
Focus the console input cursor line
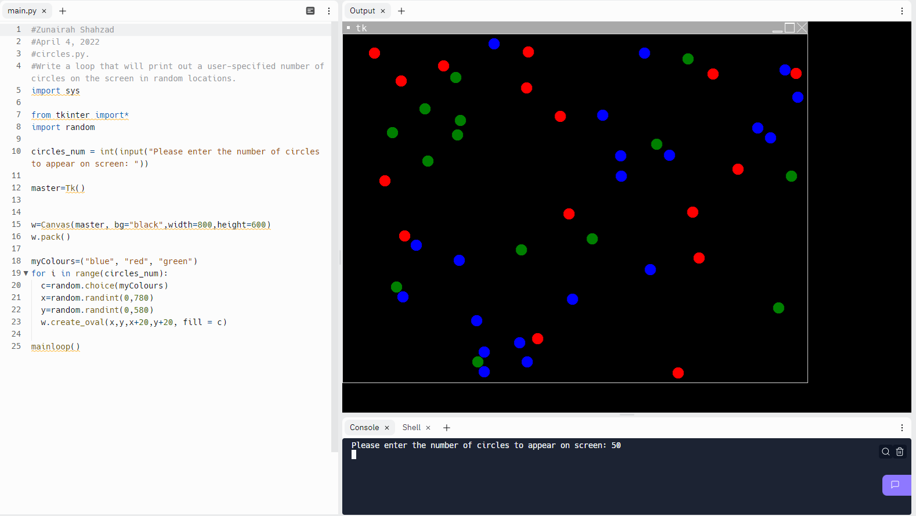354,455
